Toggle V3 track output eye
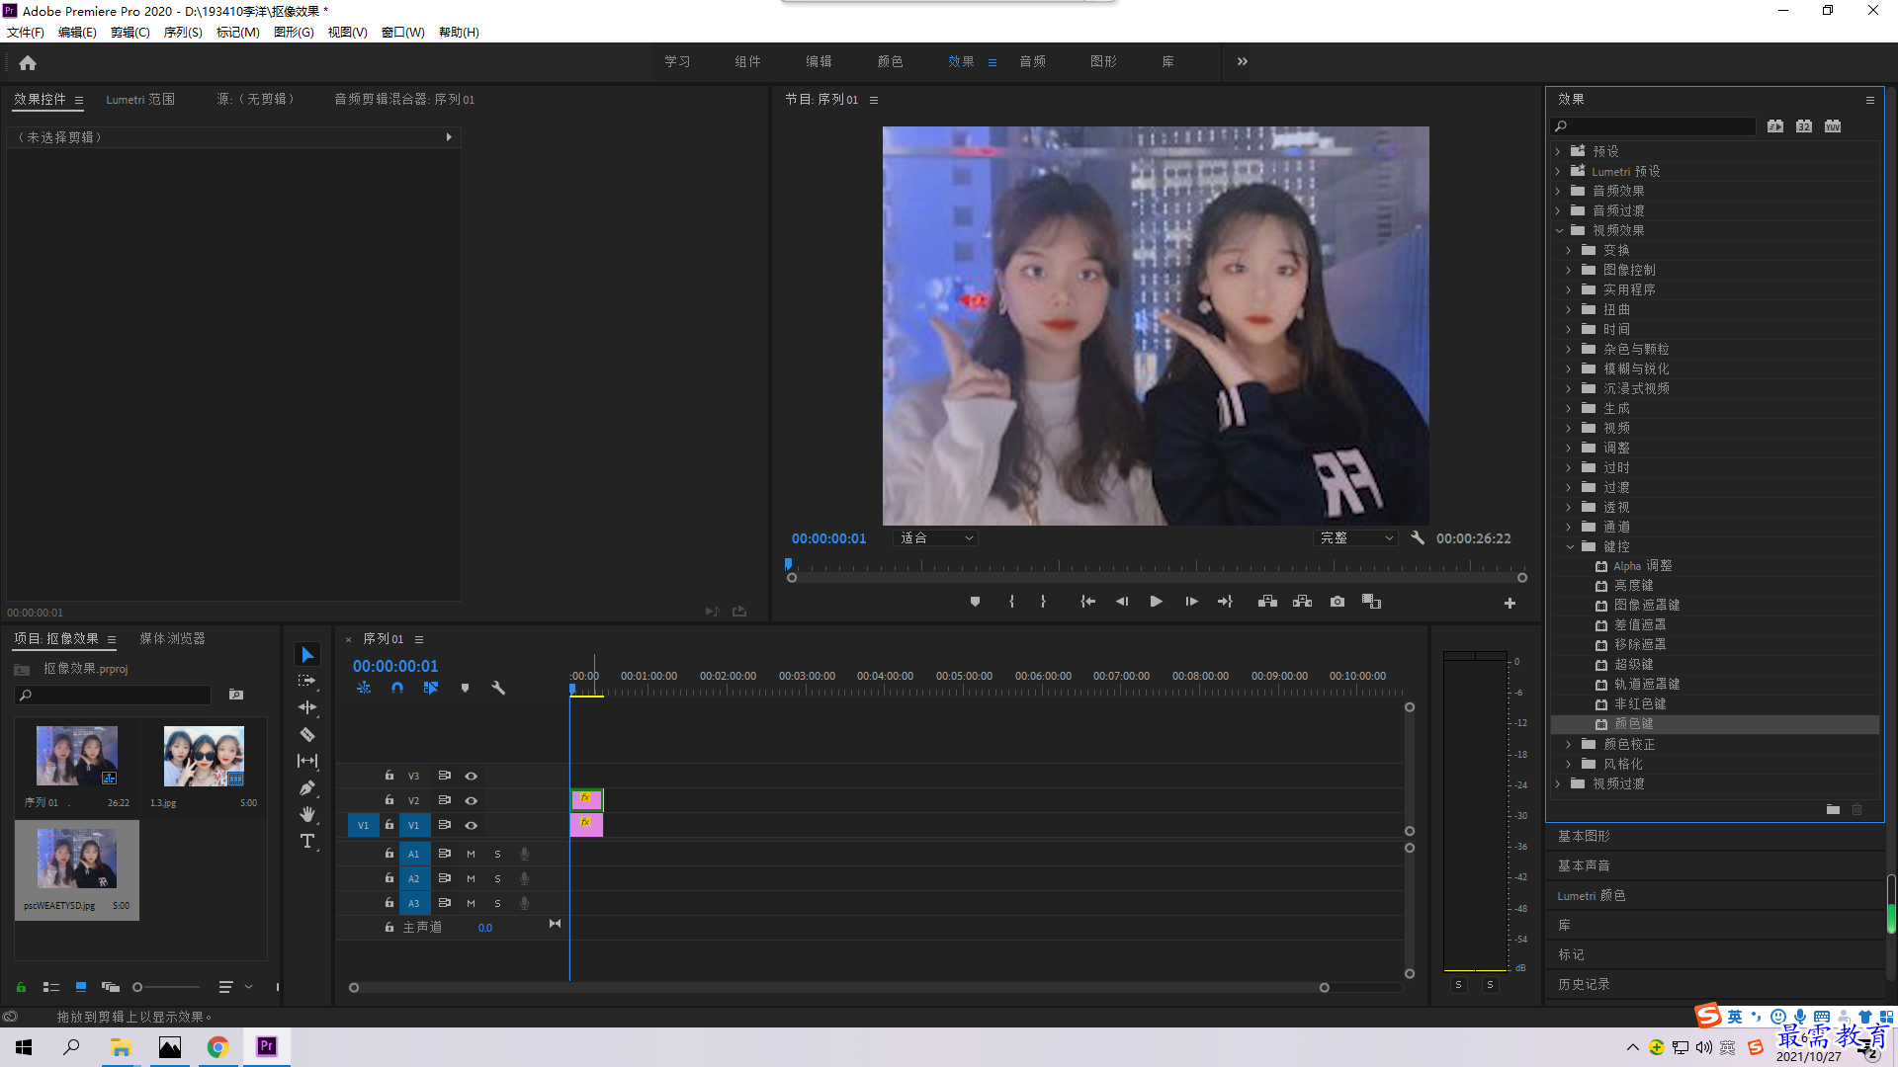Image resolution: width=1898 pixels, height=1067 pixels. [x=472, y=776]
